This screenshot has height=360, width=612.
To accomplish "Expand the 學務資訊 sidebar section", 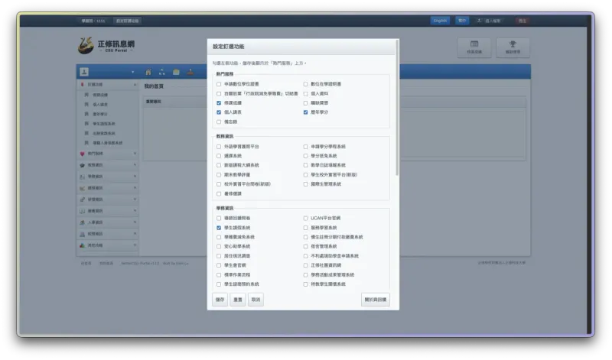I will pos(108,177).
